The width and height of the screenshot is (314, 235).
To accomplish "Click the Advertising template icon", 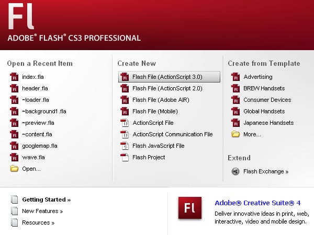I will coord(235,77).
